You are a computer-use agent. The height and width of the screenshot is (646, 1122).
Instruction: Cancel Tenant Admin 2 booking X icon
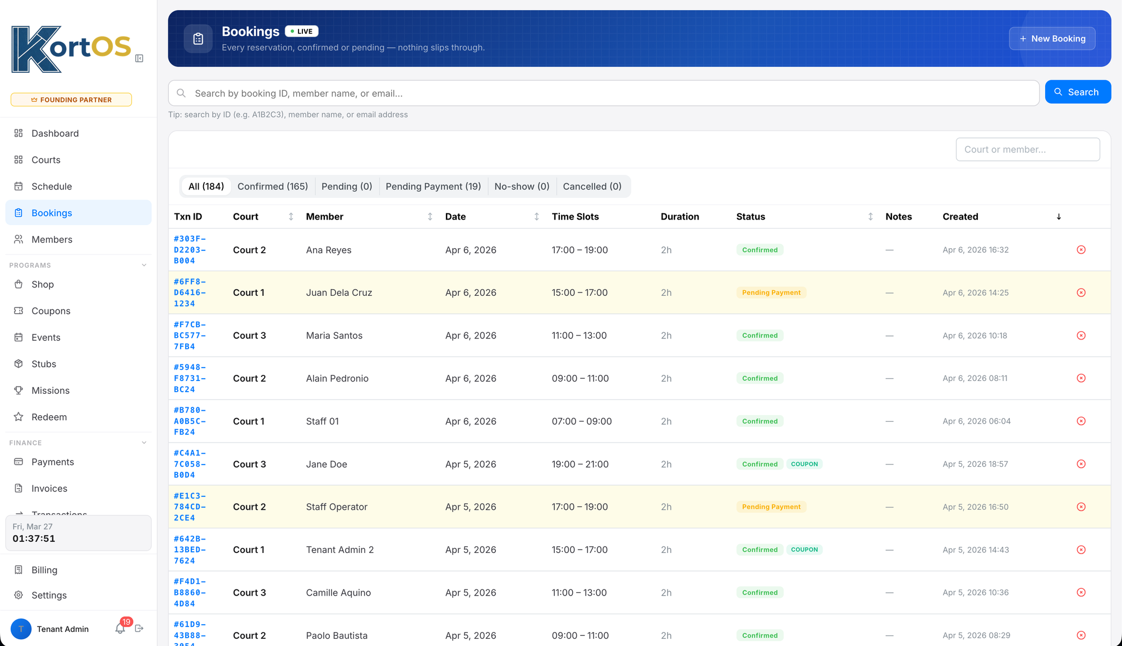click(x=1081, y=550)
